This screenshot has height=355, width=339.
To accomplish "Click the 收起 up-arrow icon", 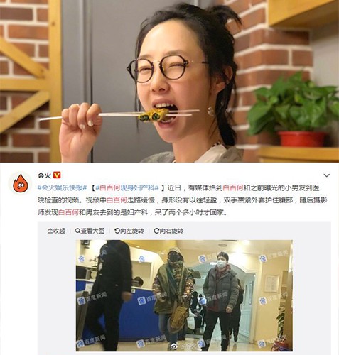I will click(x=50, y=231).
